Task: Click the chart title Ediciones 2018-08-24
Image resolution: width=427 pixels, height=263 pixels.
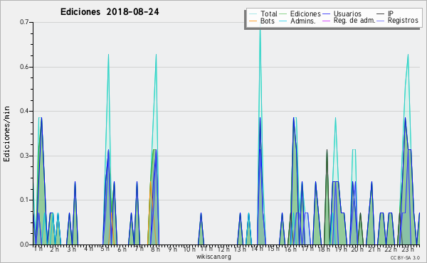Action: (x=110, y=12)
